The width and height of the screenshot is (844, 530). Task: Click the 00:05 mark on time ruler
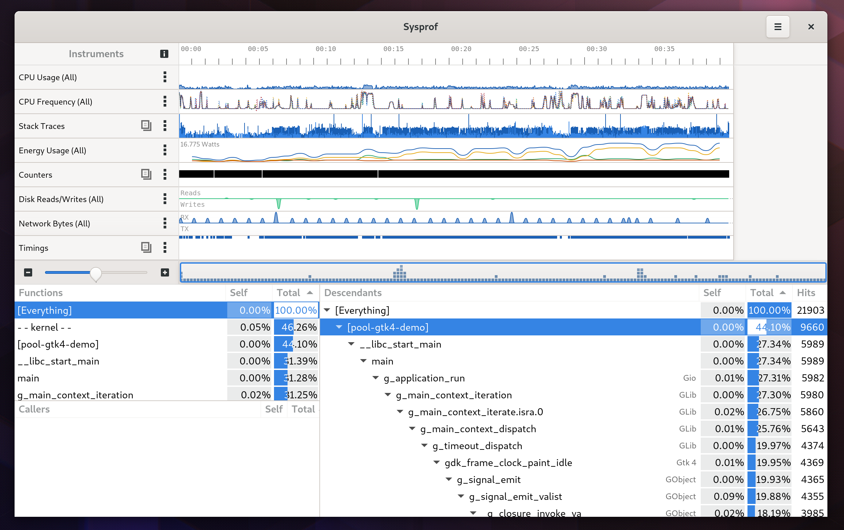[258, 49]
